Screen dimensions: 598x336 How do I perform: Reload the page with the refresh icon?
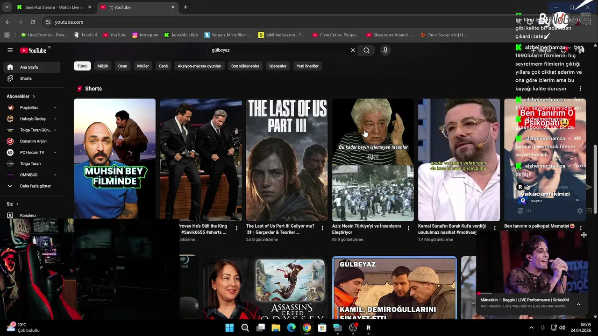click(x=33, y=22)
